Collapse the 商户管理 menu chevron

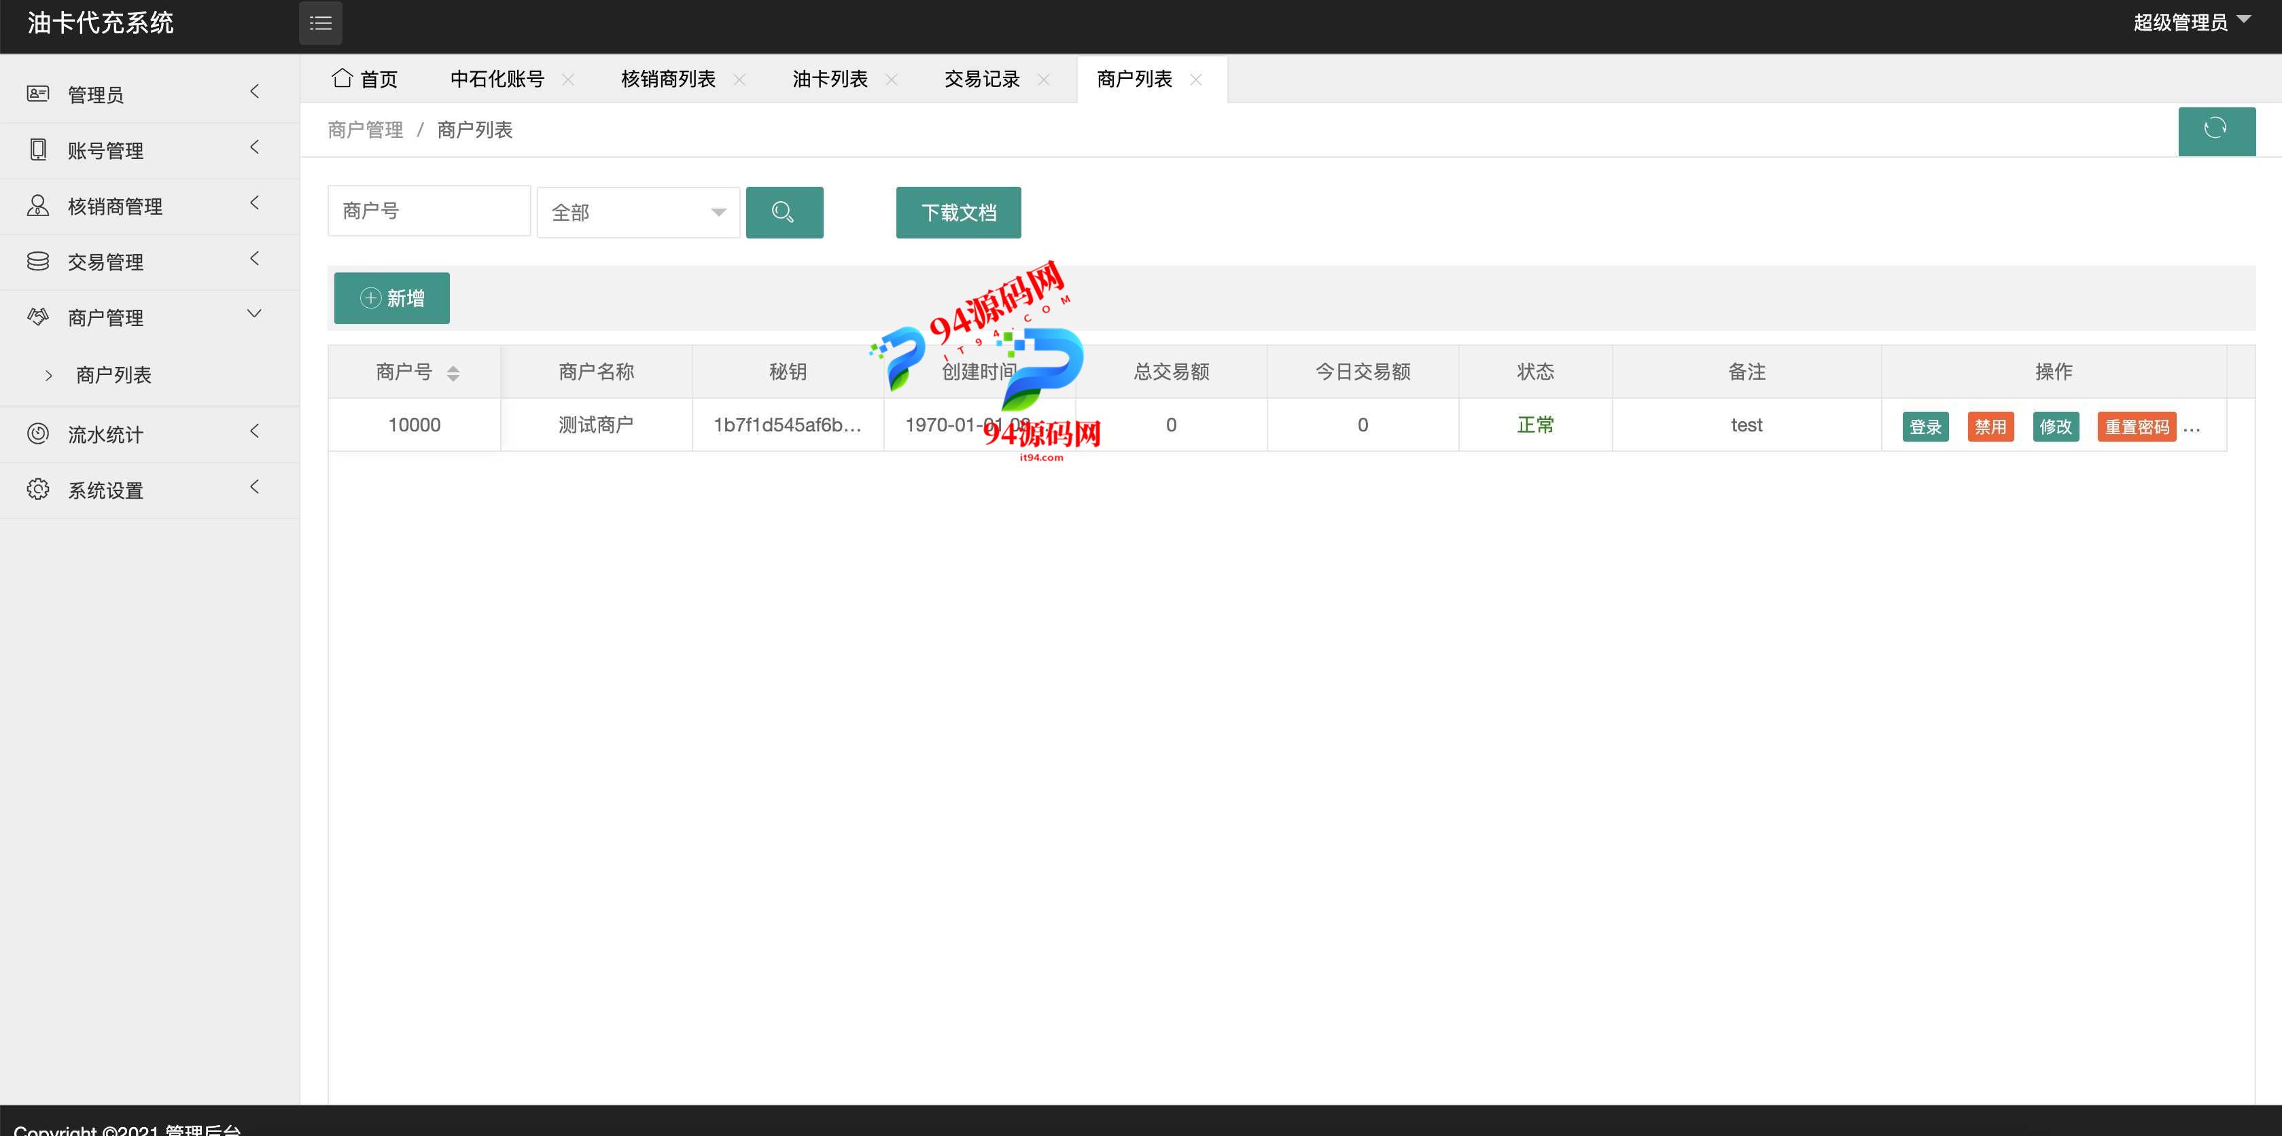pyautogui.click(x=254, y=313)
